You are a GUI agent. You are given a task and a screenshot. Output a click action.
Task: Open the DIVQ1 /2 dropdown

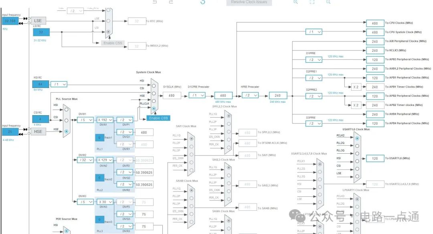(125, 132)
